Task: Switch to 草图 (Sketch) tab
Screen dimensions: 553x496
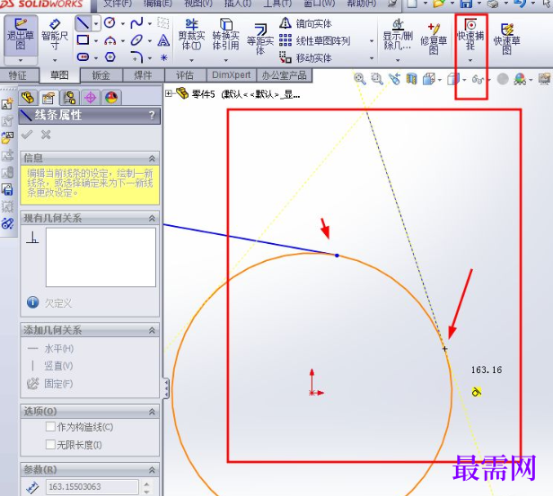Action: coord(59,75)
